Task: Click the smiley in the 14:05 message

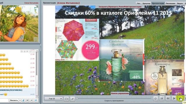Action: (6, 94)
